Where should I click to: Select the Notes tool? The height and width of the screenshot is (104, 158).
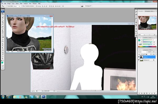click(3, 52)
